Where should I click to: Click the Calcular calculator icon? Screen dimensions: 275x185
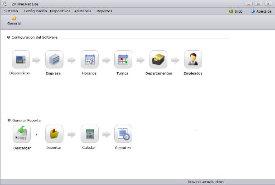click(90, 134)
